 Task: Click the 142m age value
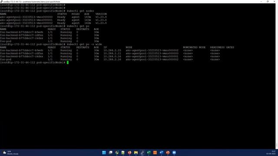click(x=88, y=23)
